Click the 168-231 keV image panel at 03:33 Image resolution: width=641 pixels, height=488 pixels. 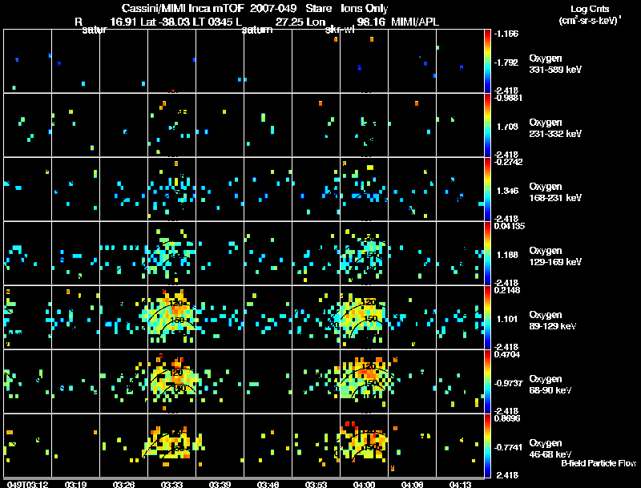[x=171, y=189]
